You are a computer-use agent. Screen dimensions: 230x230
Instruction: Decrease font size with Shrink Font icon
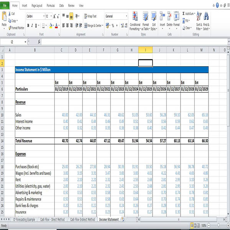(58, 16)
